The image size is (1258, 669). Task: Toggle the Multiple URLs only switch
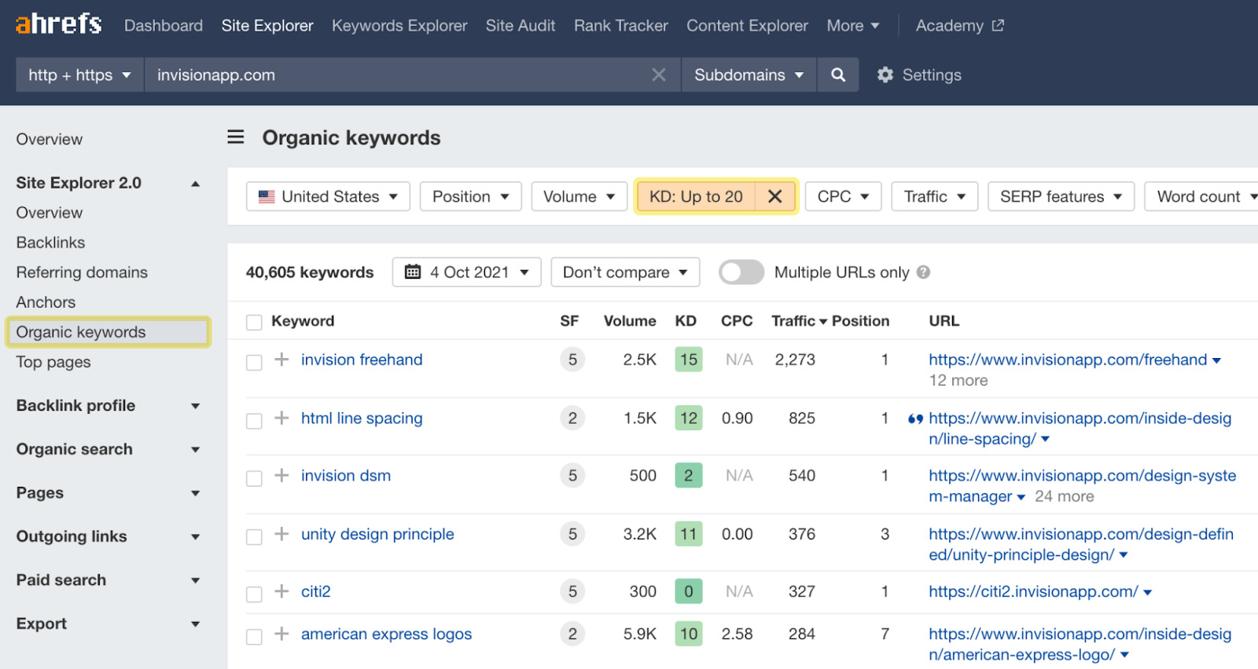(741, 272)
